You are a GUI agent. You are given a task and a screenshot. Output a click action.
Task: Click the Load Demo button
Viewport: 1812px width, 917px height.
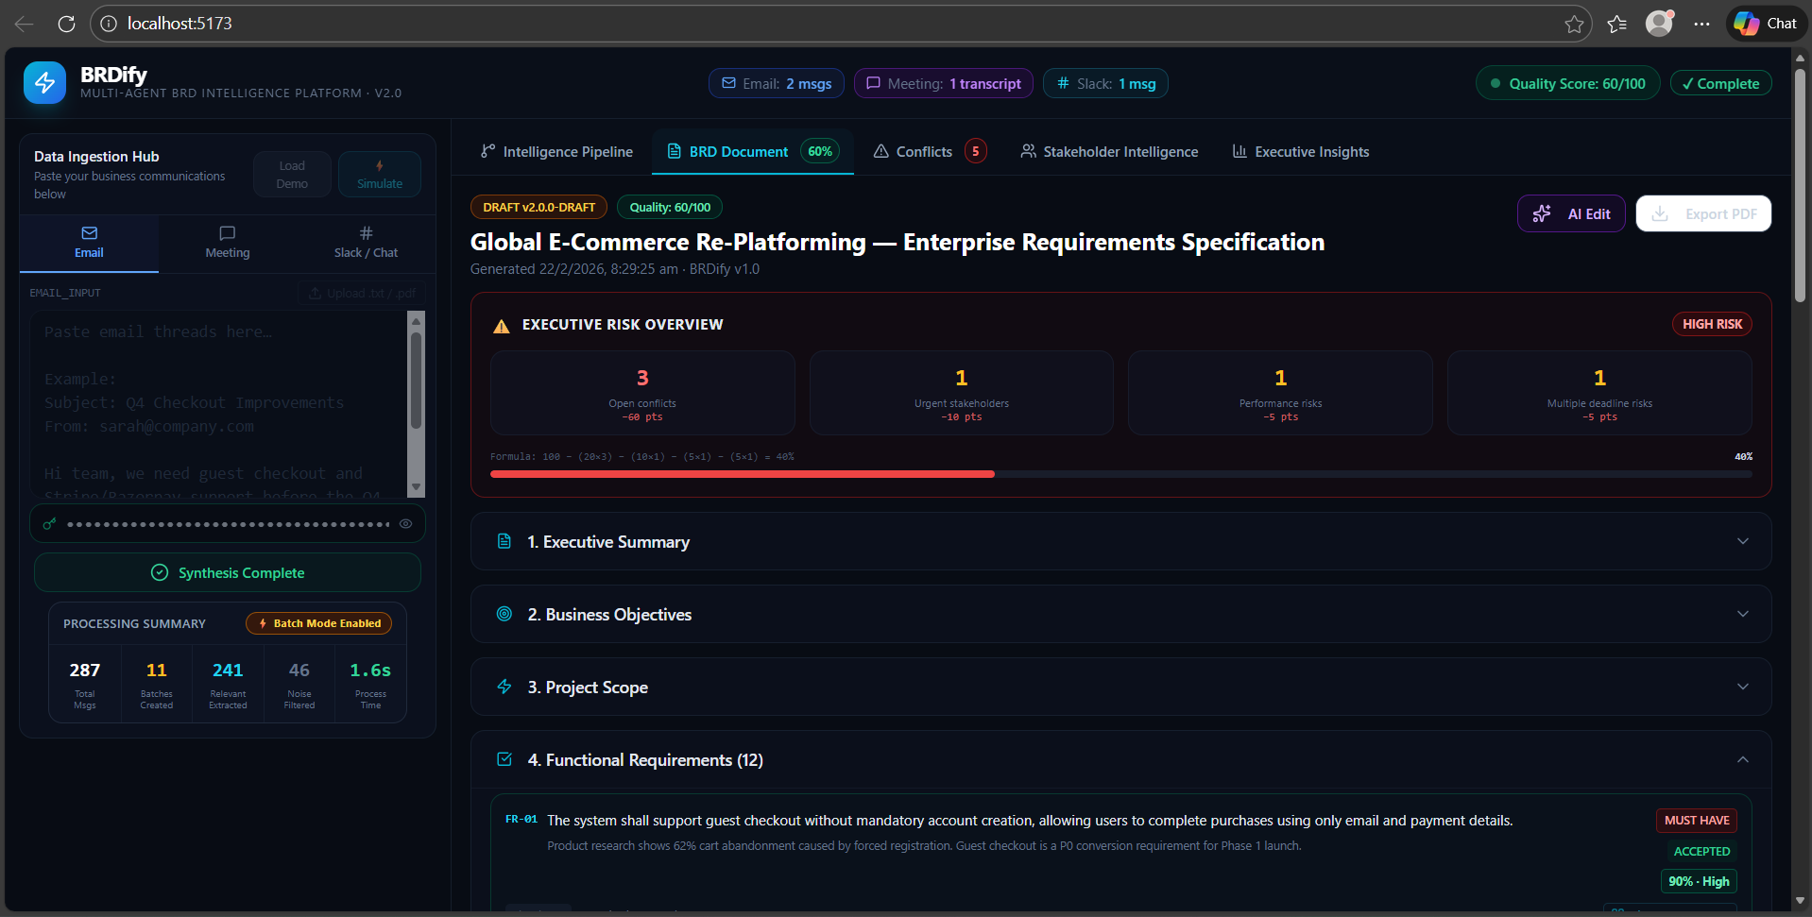click(291, 174)
